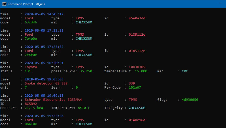This screenshot has height=128, width=226.
Task: Select timestamp 2020-05-05 19:03:03
Action: pyautogui.click(x=44, y=79)
